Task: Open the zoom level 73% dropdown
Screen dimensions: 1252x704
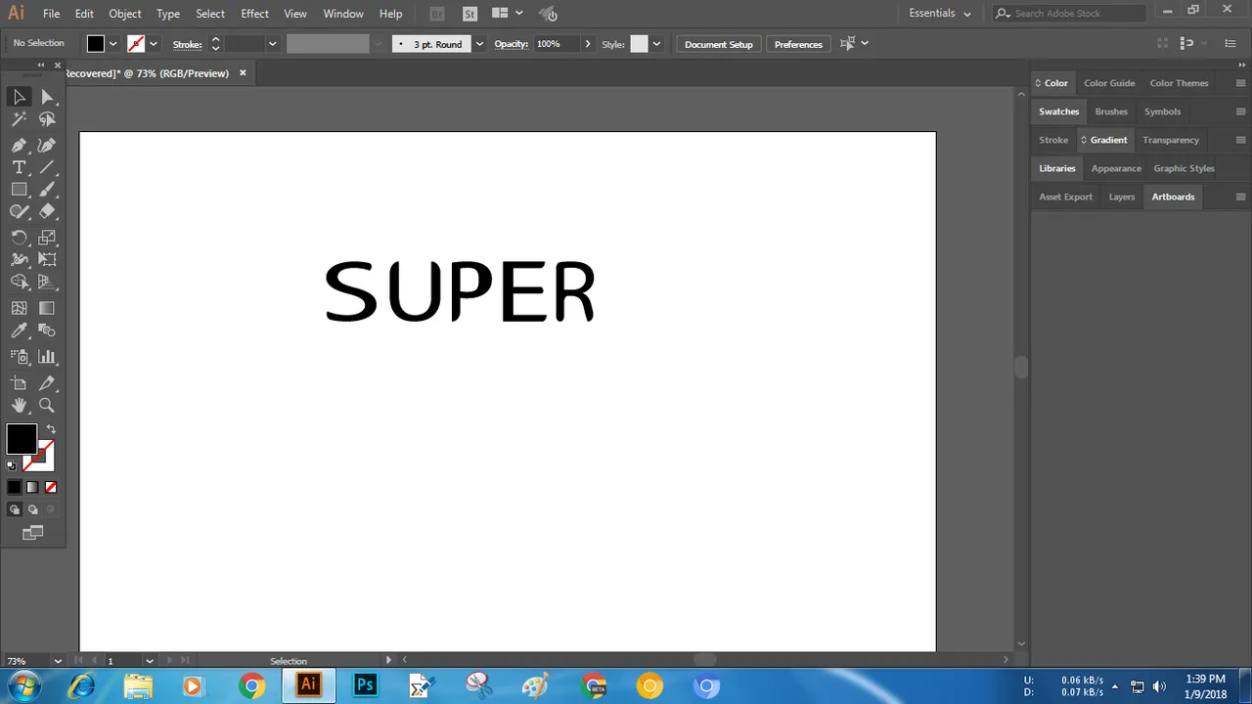Action: (58, 661)
